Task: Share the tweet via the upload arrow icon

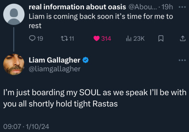Action: pyautogui.click(x=183, y=39)
